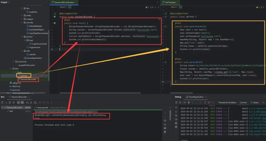Image resolution: width=266 pixels, height=141 pixels.
Task: Click Rerun icon in Run panel toolbar
Action: pyautogui.click(x=2, y=102)
